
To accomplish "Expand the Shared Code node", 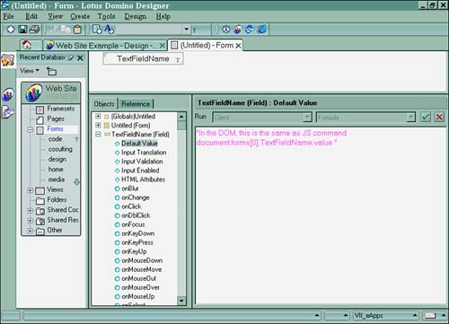I will point(31,211).
